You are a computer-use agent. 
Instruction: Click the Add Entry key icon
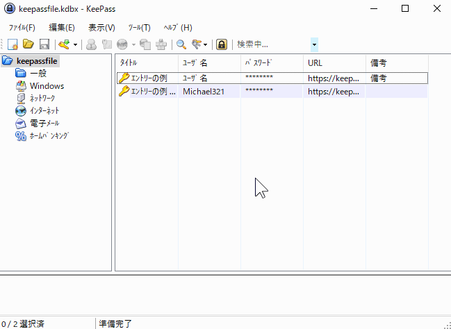64,44
